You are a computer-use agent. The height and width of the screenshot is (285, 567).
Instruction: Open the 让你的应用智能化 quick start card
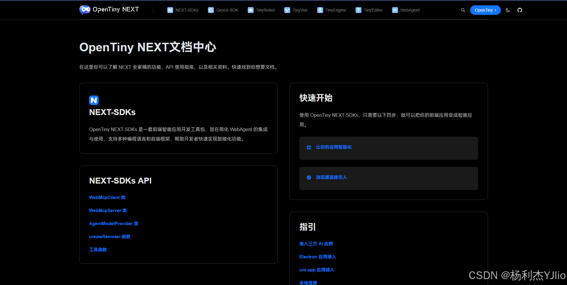click(x=389, y=148)
